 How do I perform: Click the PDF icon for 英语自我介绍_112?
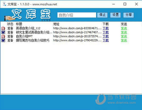3,28
